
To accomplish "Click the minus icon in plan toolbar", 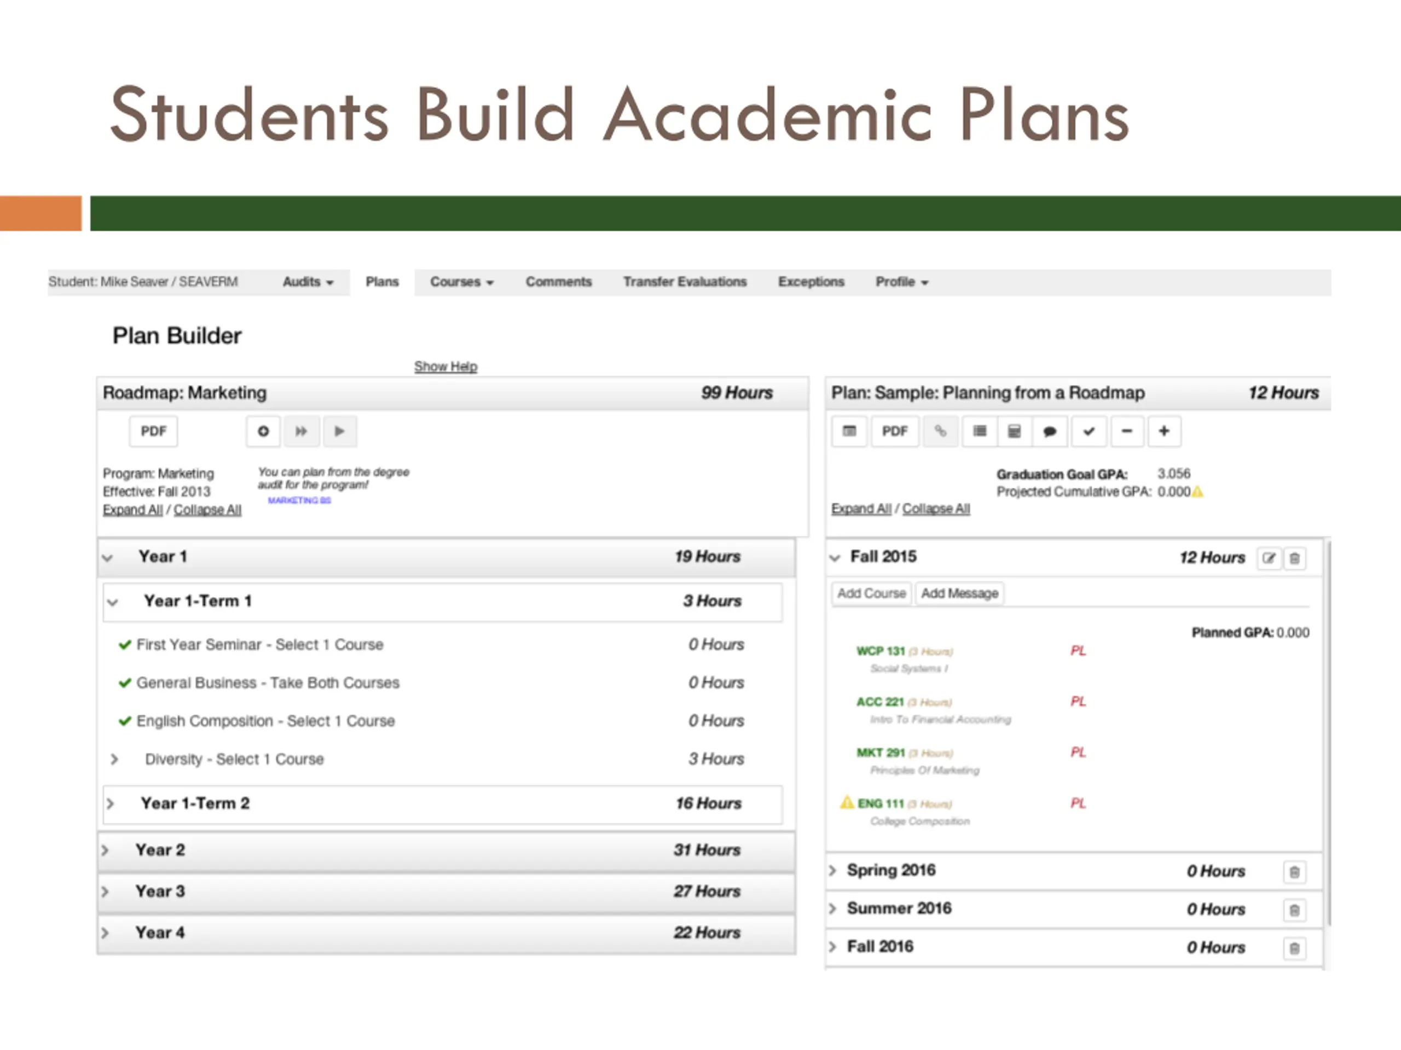I will click(1127, 431).
